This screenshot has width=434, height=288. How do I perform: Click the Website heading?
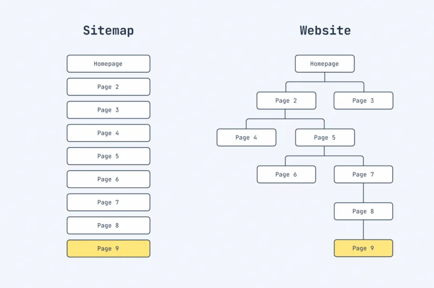tap(325, 31)
